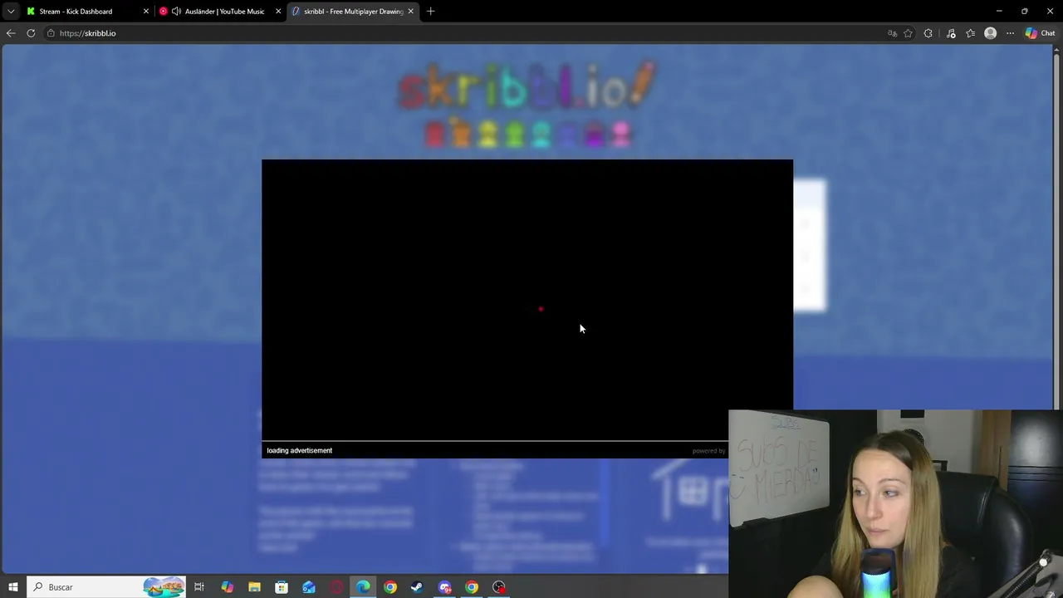The width and height of the screenshot is (1063, 598).
Task: Click the skribbl.io logo
Action: click(527, 87)
